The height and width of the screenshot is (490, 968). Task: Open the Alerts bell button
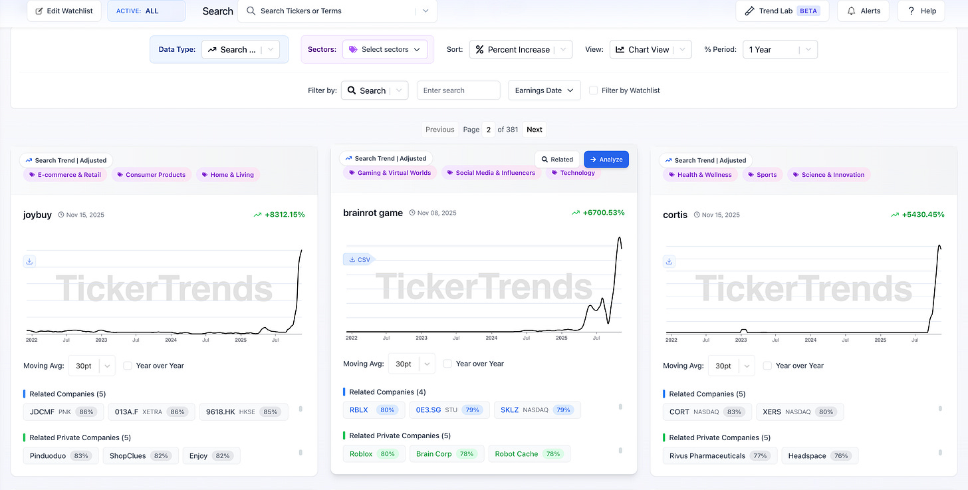[x=864, y=11]
